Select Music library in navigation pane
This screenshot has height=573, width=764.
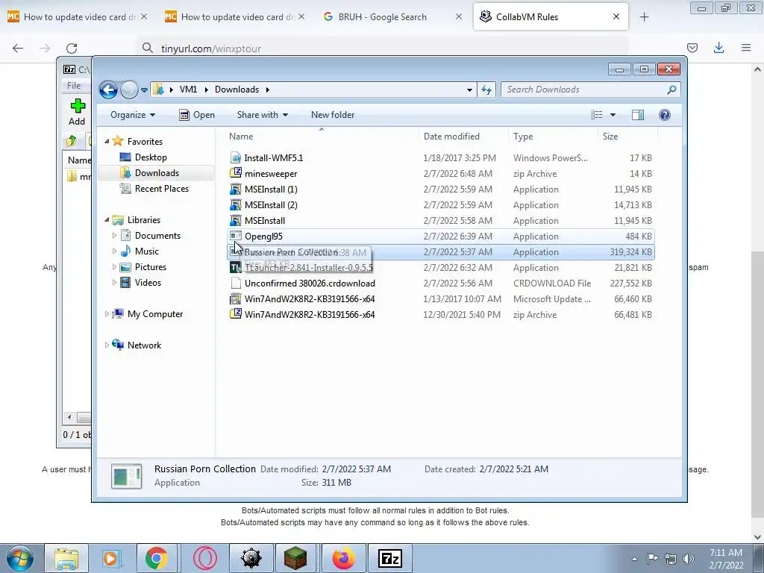point(146,251)
